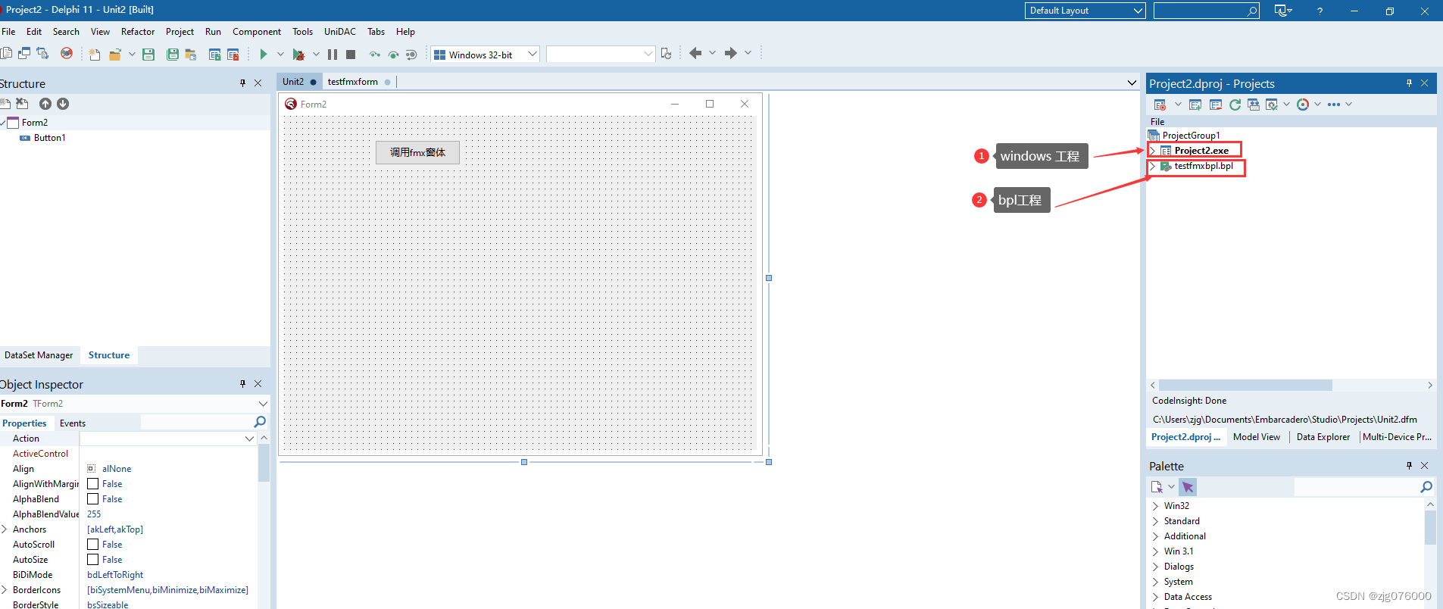Click the Save All icon in toolbar
This screenshot has height=609, width=1443.
click(x=173, y=55)
